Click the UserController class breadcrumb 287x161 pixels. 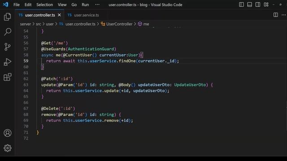click(119, 24)
